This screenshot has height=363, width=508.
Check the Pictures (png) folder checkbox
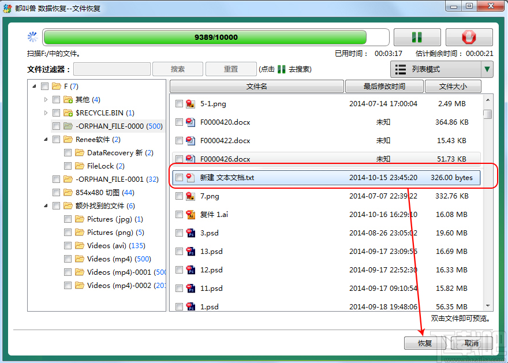tap(68, 232)
